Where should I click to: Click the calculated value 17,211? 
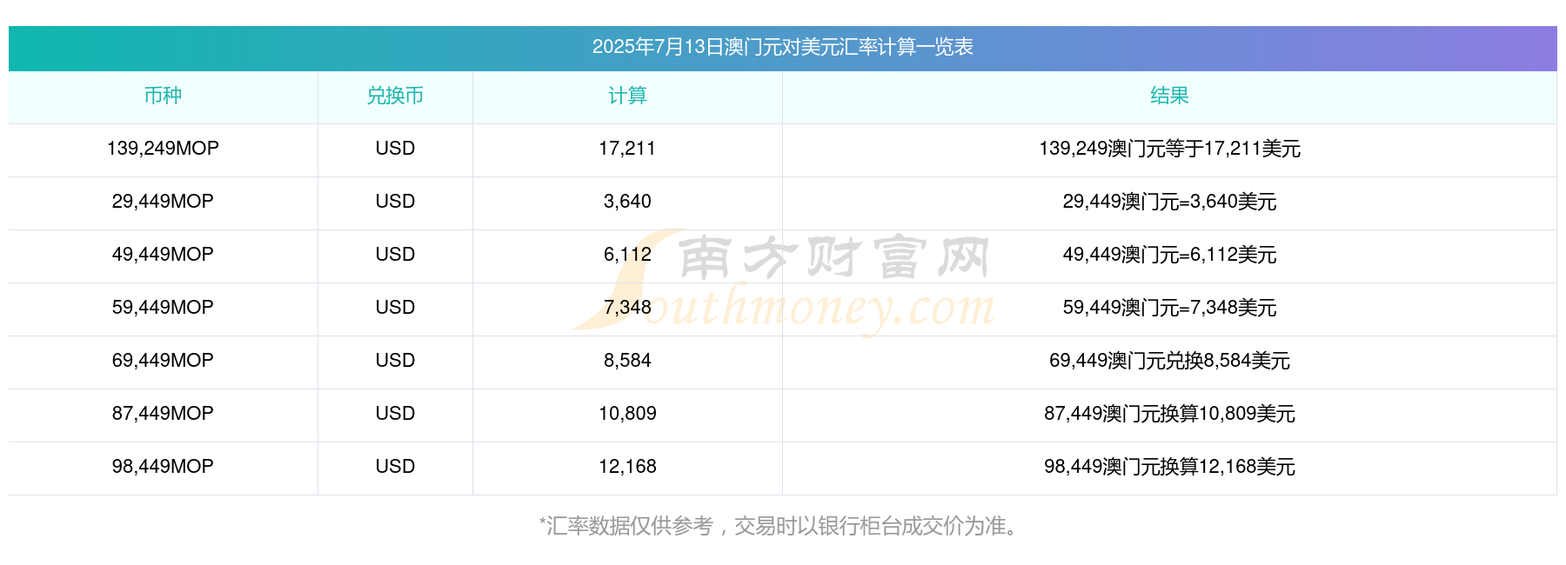[627, 149]
